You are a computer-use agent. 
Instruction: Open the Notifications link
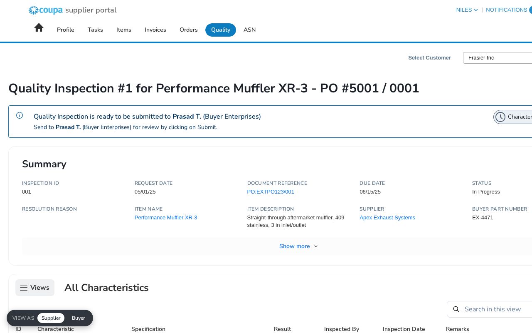[507, 10]
